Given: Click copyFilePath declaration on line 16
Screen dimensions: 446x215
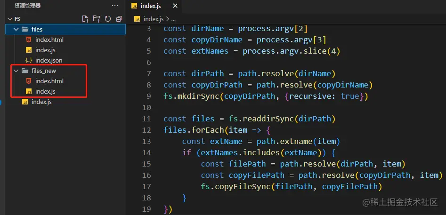Looking at the screenshot, I should (257, 175).
